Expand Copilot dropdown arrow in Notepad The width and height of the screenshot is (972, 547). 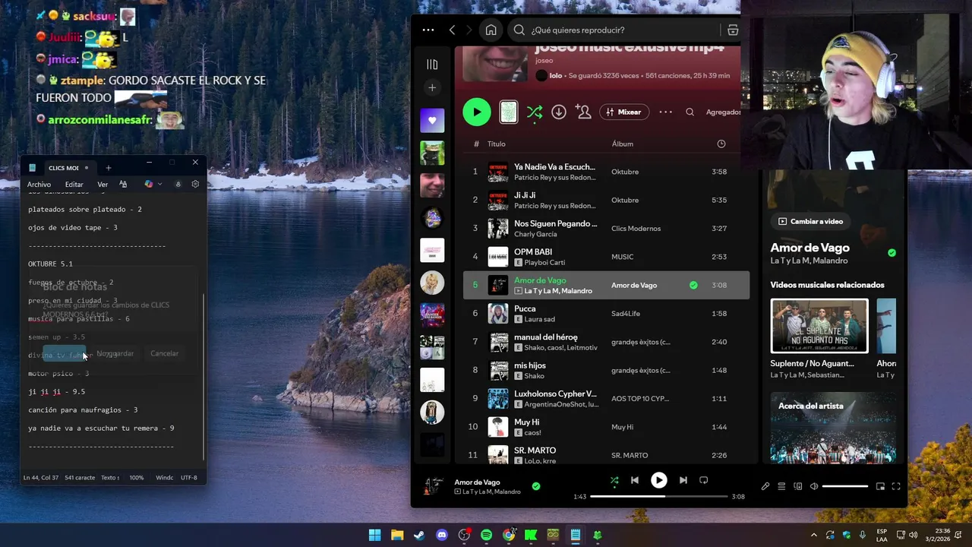(x=159, y=184)
